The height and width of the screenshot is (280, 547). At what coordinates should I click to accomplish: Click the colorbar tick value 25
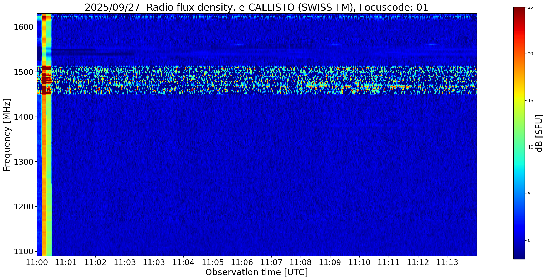[530, 7]
